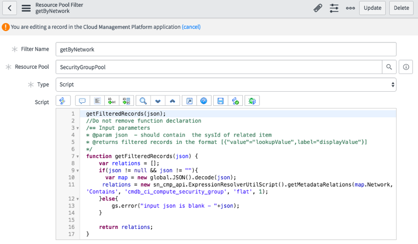Look up Resource Pool with magnifier icon

click(x=389, y=67)
